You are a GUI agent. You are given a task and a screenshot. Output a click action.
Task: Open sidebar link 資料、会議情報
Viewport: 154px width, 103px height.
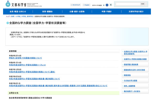coord(129,86)
